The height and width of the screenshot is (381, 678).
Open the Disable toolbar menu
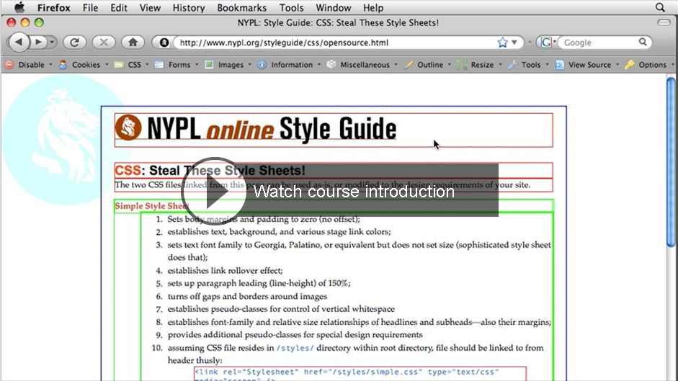35,65
